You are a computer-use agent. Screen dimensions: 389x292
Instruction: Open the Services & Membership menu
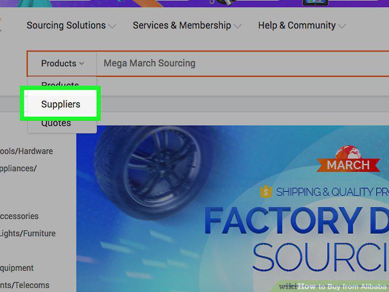tap(187, 25)
